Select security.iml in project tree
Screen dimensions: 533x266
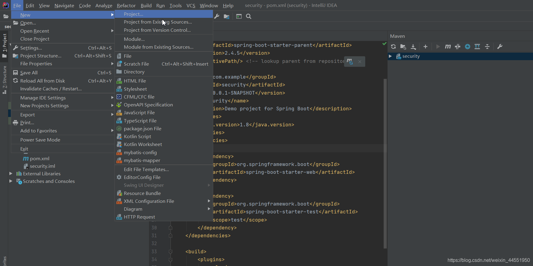tap(42, 166)
